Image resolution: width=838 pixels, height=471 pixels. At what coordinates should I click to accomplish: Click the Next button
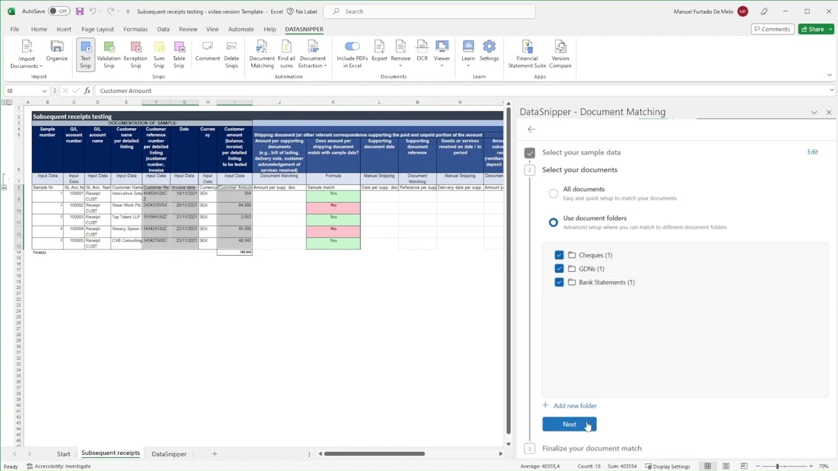(x=570, y=425)
